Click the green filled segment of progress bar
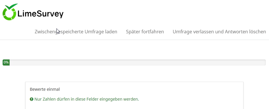Viewport: 269px width, 109px height. coord(6,62)
